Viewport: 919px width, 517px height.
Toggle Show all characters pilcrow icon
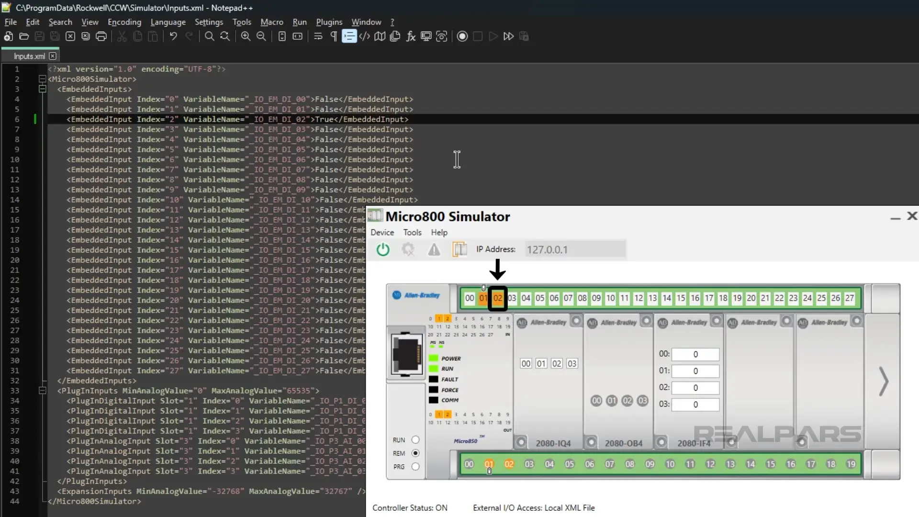click(x=334, y=36)
